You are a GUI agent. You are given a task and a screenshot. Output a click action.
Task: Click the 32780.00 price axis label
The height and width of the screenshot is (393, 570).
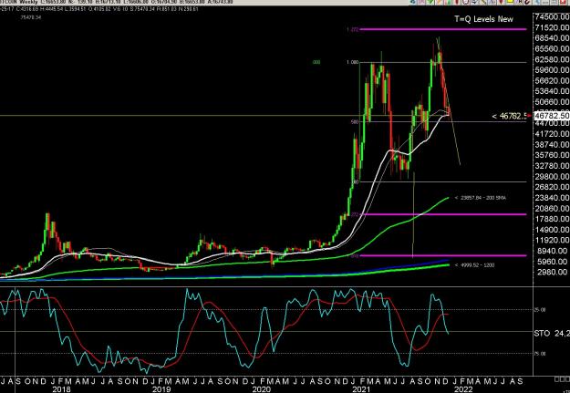[x=552, y=166]
